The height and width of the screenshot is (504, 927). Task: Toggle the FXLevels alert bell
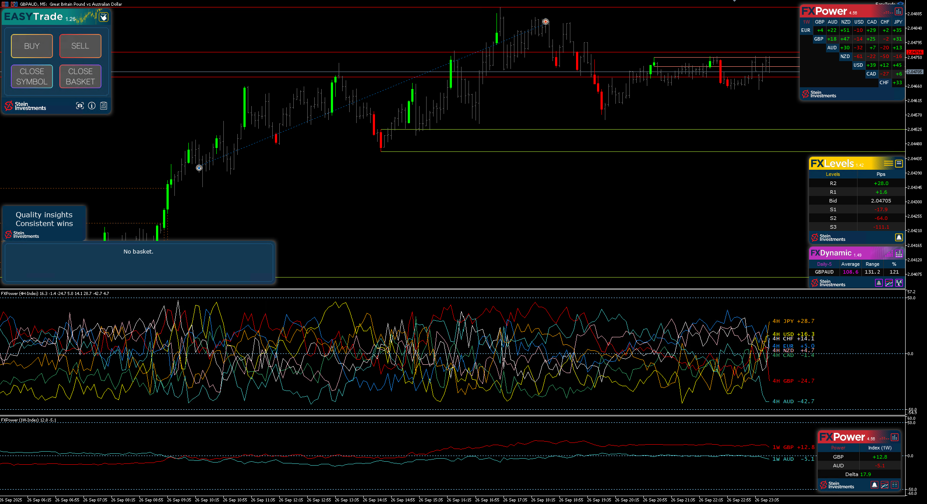coord(899,237)
